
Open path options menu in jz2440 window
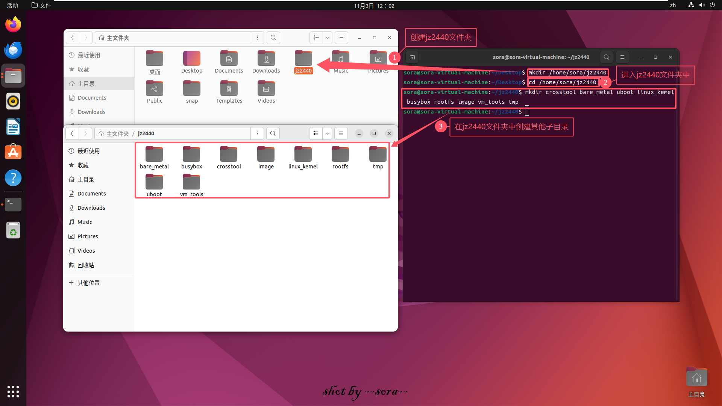point(257,133)
